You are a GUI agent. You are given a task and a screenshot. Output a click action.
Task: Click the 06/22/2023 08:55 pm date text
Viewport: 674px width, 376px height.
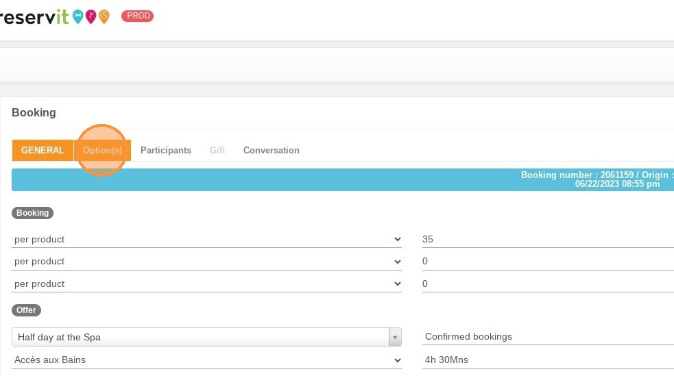point(617,184)
